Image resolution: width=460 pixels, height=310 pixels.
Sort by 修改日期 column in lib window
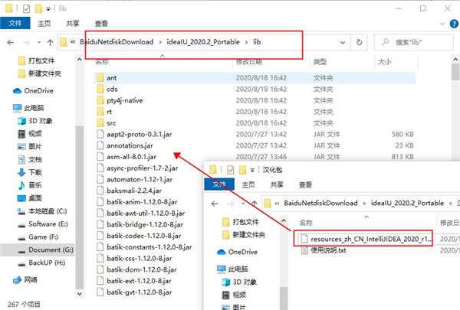(249, 61)
